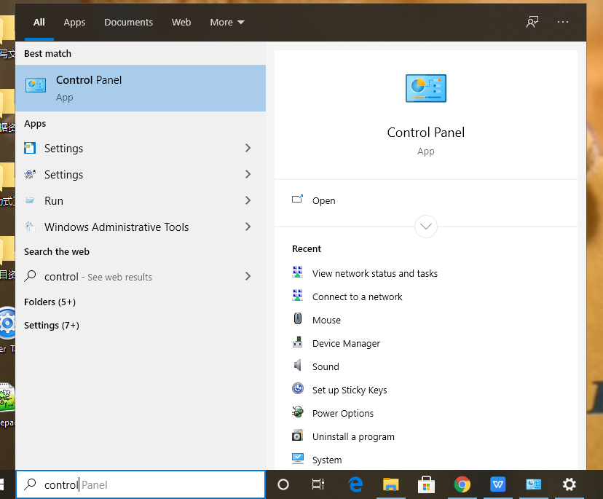Select the Web search tab

click(x=181, y=23)
